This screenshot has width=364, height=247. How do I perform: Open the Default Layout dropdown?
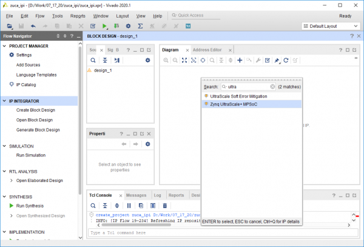[331, 27]
